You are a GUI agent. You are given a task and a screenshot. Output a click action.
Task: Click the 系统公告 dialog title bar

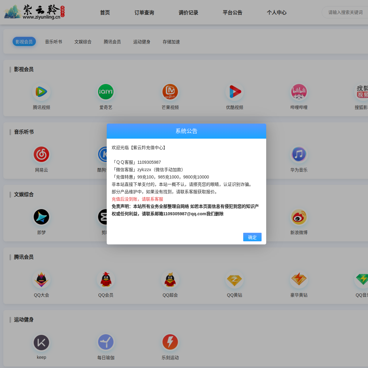[186, 131]
